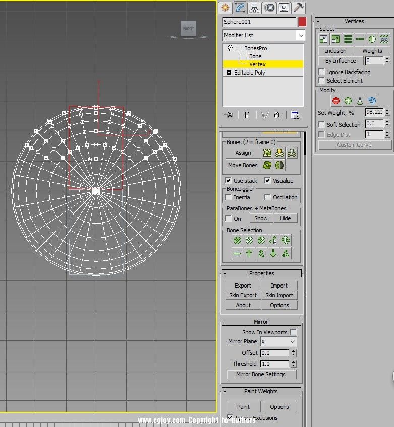394x427 pixels.
Task: Expand Editable Poly in modifier stack
Action: (229, 73)
